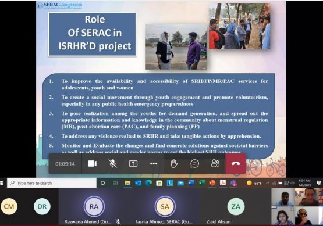
Task: Turn off the camera in the call toolbar
Action: [x=92, y=164]
